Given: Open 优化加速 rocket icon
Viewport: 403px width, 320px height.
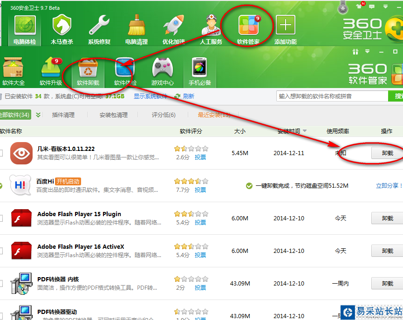Looking at the screenshot, I should pos(174,30).
